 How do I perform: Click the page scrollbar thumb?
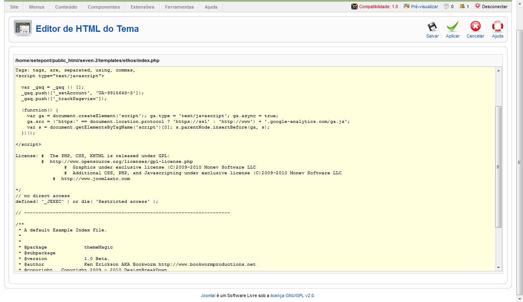(x=520, y=162)
